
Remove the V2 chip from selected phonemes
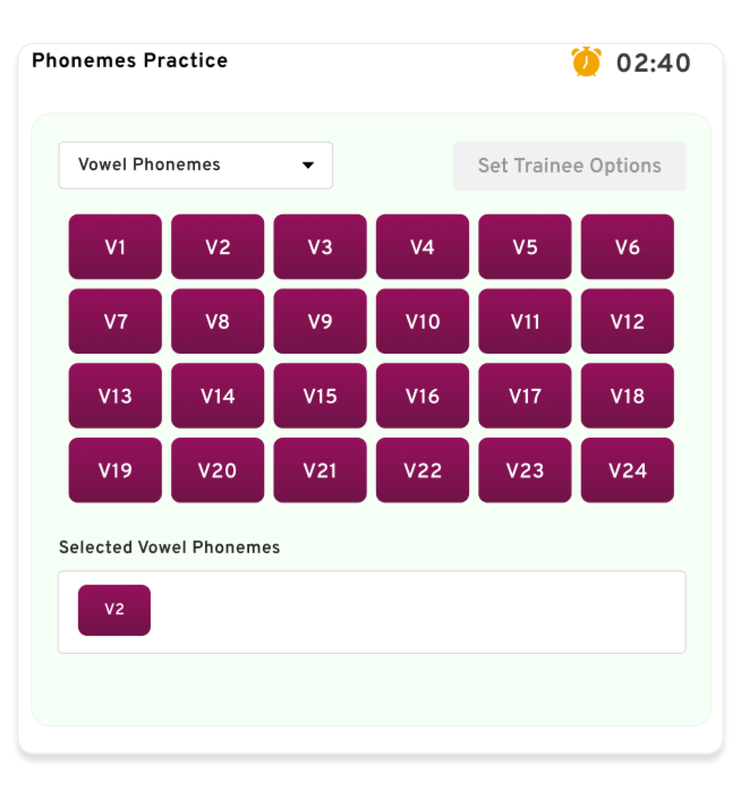(114, 610)
